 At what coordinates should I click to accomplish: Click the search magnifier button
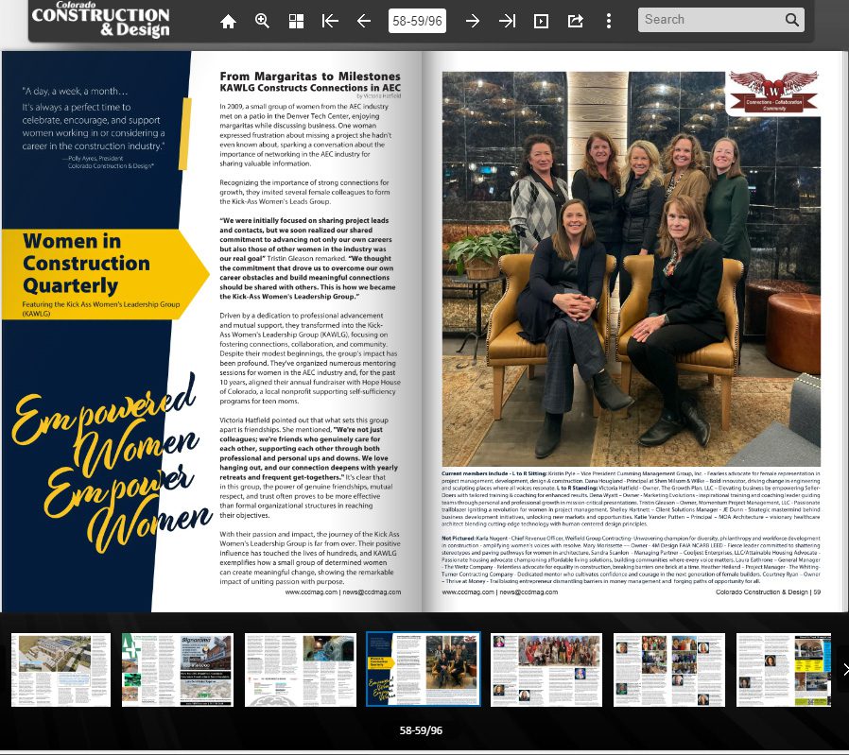(x=791, y=20)
